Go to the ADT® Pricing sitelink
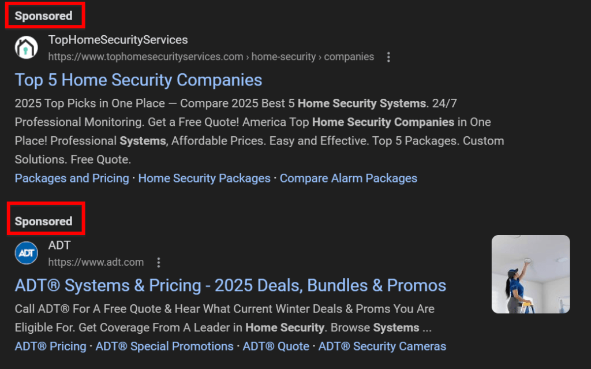591x369 pixels. pos(50,346)
